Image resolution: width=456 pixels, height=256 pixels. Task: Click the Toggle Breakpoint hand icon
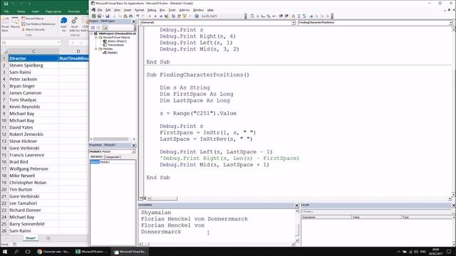pyautogui.click(x=294, y=16)
